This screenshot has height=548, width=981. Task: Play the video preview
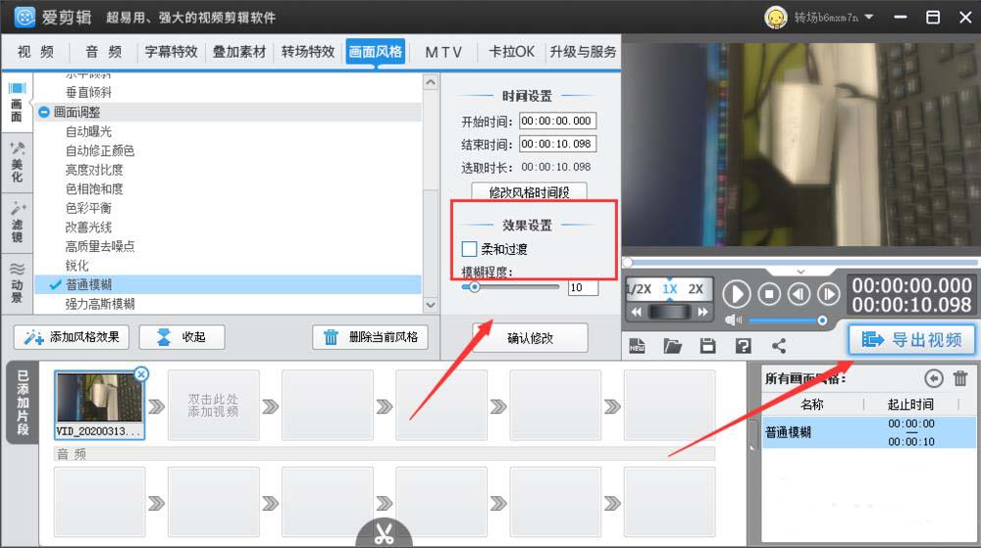point(737,294)
